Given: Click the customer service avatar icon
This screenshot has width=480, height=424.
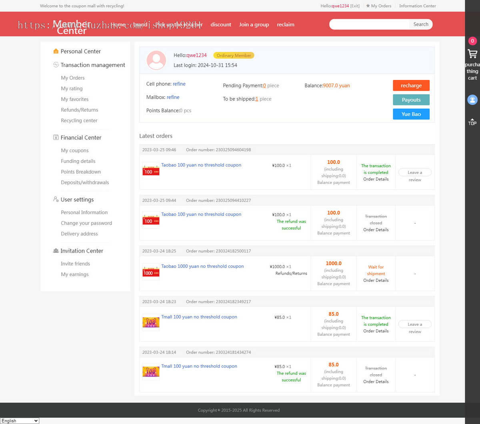Looking at the screenshot, I should (472, 100).
